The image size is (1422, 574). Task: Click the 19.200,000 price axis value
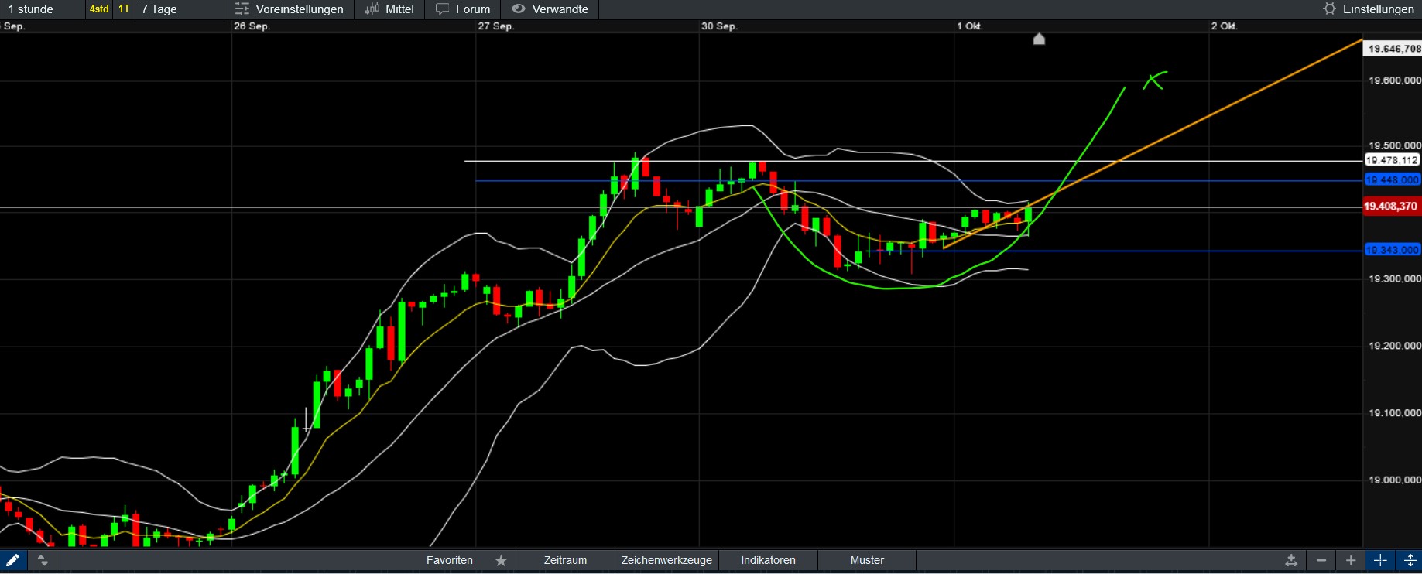1395,346
